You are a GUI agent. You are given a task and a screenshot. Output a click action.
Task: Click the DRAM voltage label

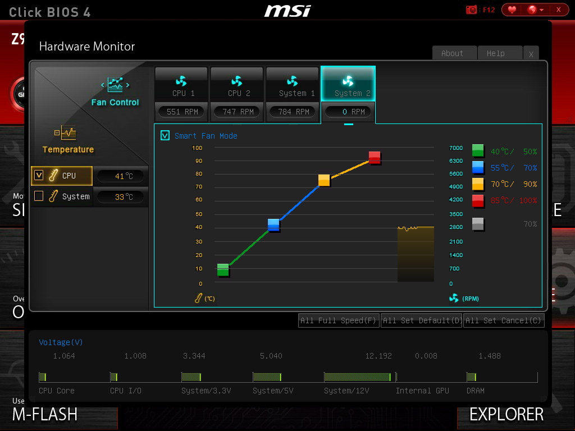475,391
